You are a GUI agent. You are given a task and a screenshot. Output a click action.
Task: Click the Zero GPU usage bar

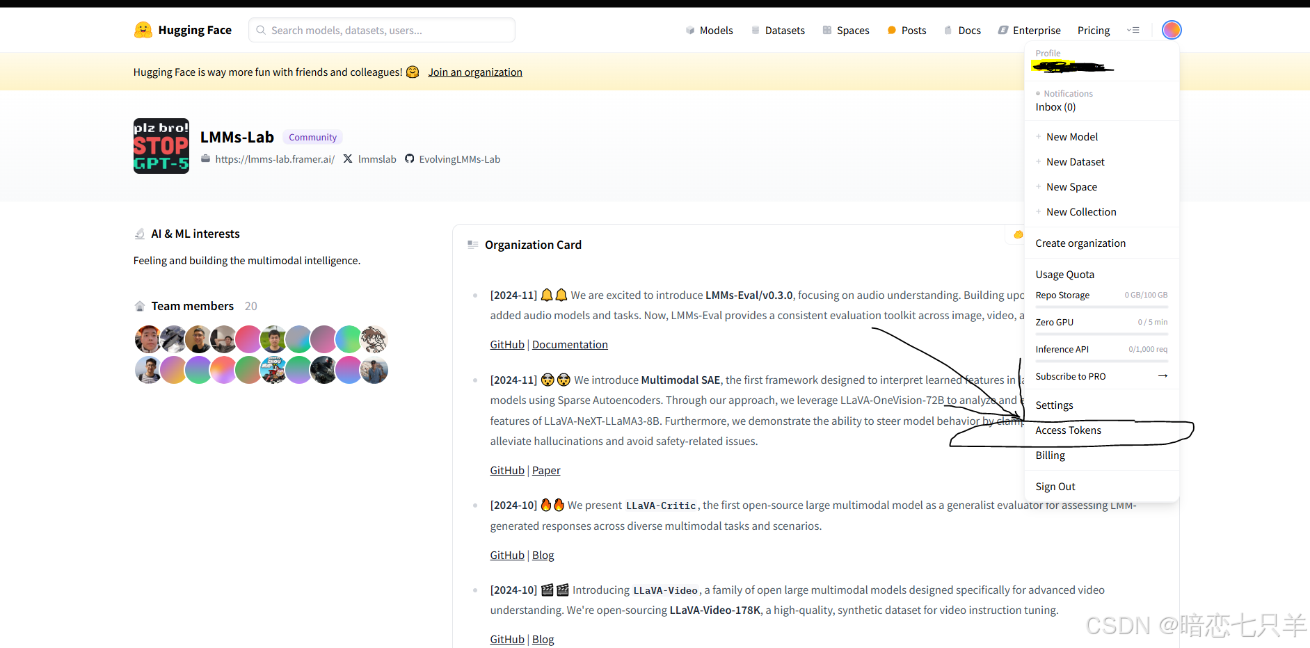tap(1102, 334)
